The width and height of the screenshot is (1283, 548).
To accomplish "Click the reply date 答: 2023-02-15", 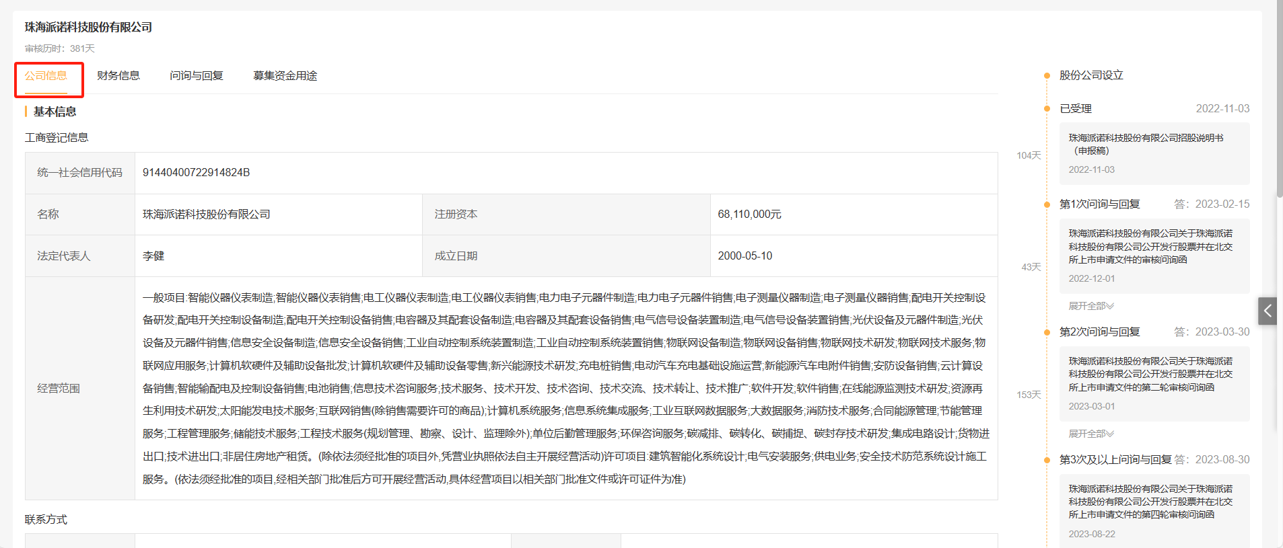I will (x=1212, y=204).
